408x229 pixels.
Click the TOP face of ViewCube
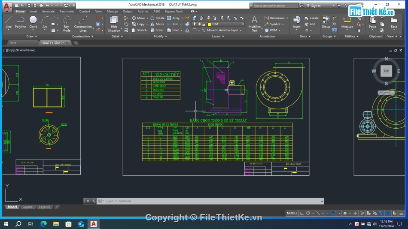pos(386,71)
